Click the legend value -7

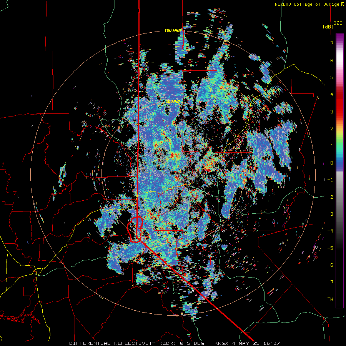[330, 282]
